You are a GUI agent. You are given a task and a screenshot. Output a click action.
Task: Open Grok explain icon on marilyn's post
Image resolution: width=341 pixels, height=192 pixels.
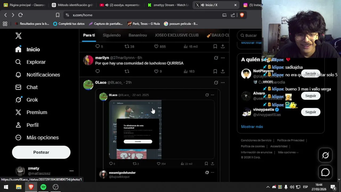(216, 58)
